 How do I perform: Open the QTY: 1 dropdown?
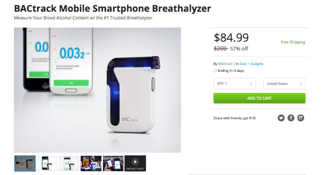(x=234, y=84)
